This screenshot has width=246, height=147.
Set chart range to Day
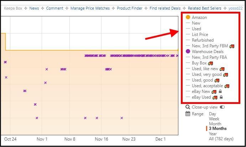213,114
